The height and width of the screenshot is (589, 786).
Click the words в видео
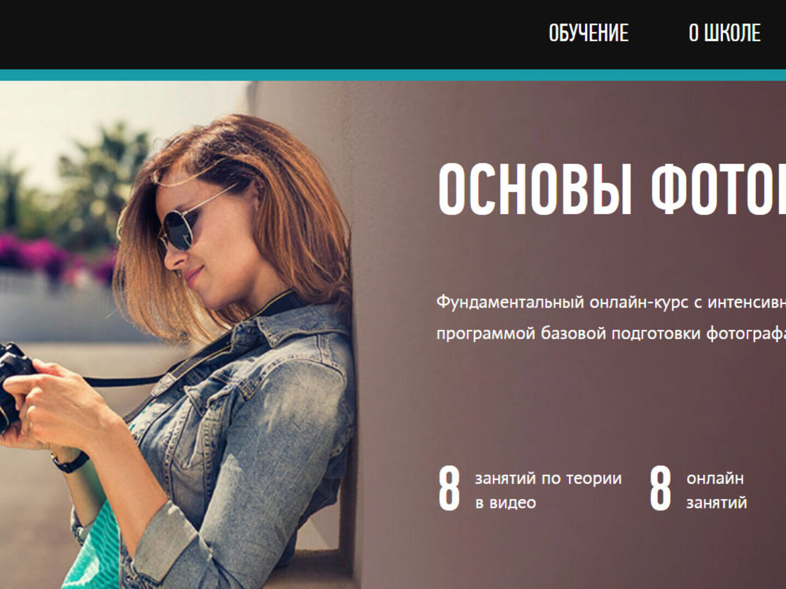[505, 503]
